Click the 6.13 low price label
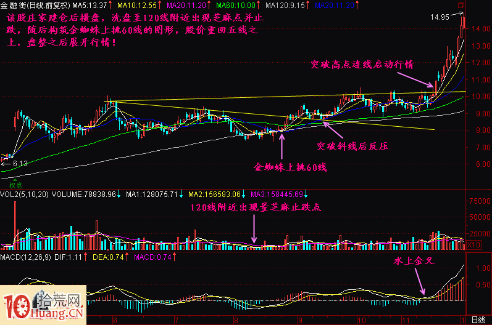This screenshot has width=492, height=325. [20, 164]
